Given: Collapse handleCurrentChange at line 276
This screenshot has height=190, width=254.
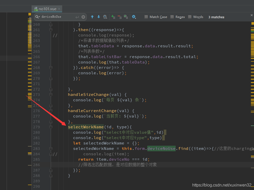Looking at the screenshot, I should [x=51, y=111].
